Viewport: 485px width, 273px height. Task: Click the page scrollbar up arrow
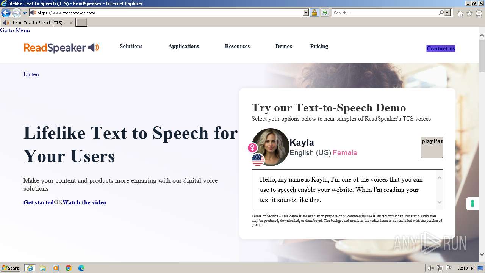[x=482, y=35]
